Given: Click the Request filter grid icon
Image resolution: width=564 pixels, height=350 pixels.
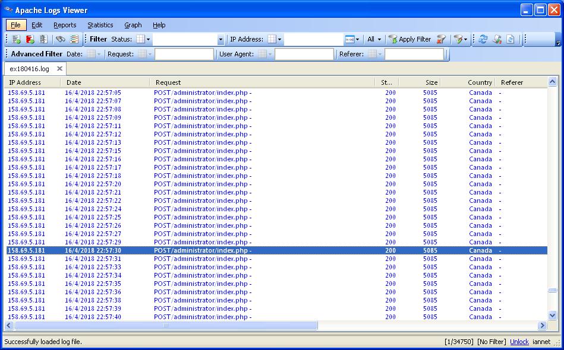Looking at the screenshot, I should [145, 54].
